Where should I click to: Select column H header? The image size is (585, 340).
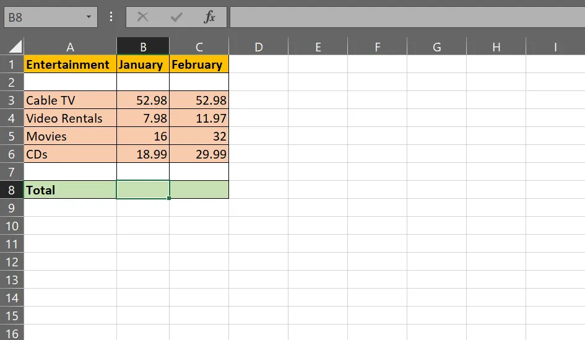click(x=496, y=46)
